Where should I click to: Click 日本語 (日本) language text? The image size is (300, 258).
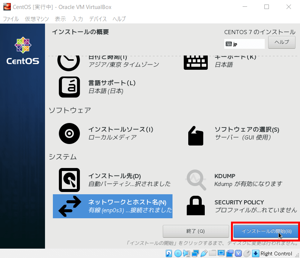[x=106, y=91]
